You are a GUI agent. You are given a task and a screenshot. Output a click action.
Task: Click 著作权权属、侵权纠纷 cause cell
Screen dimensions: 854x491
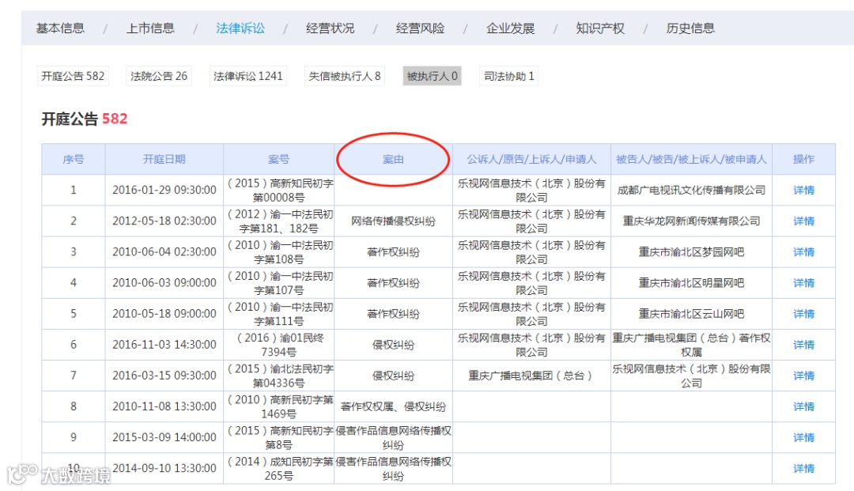click(x=393, y=407)
